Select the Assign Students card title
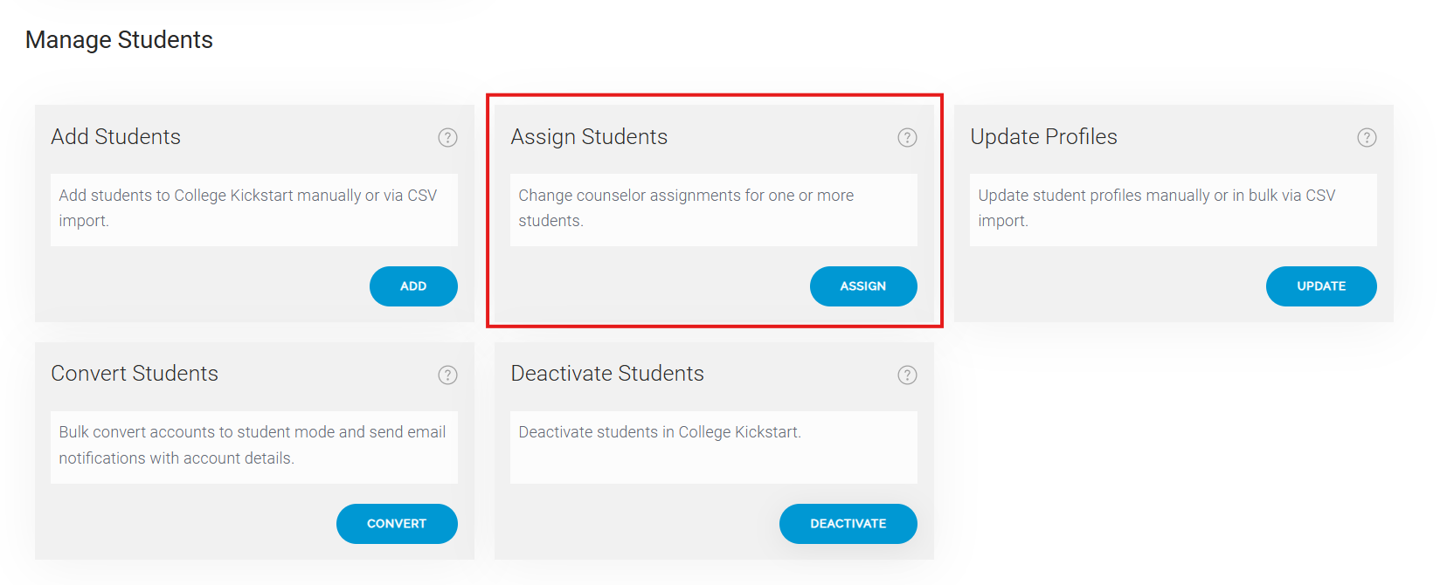Viewport: 1454px width, 585px height. tap(589, 137)
